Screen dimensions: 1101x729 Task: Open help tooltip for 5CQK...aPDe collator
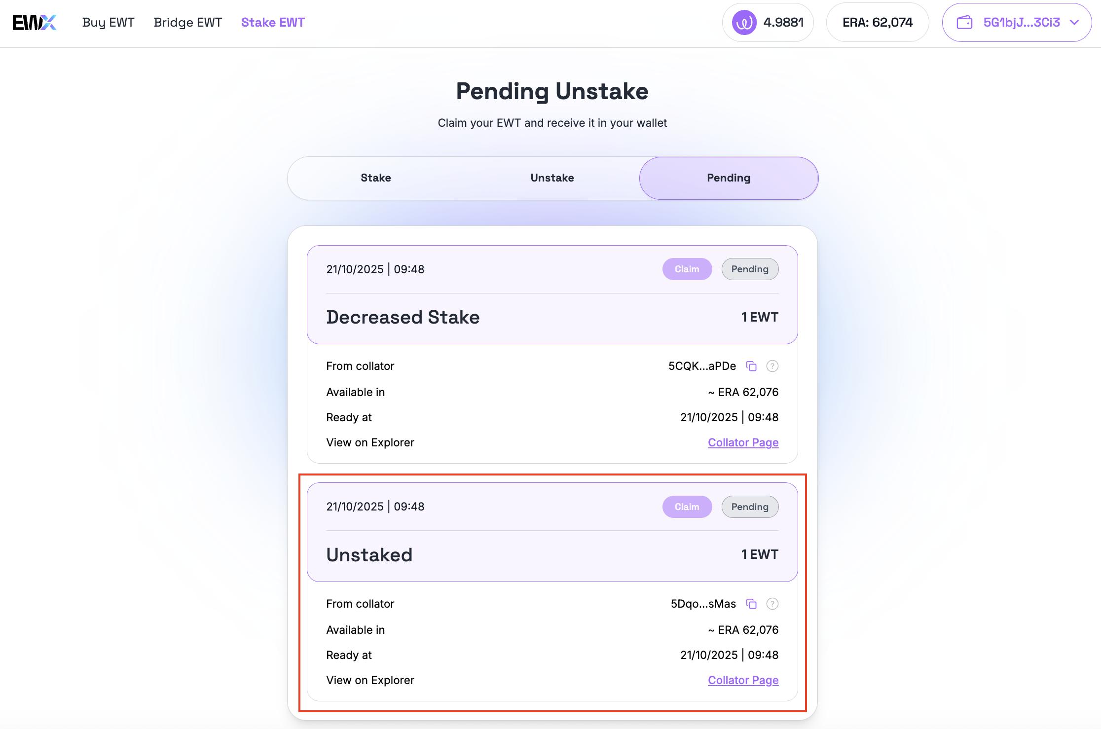(x=772, y=366)
